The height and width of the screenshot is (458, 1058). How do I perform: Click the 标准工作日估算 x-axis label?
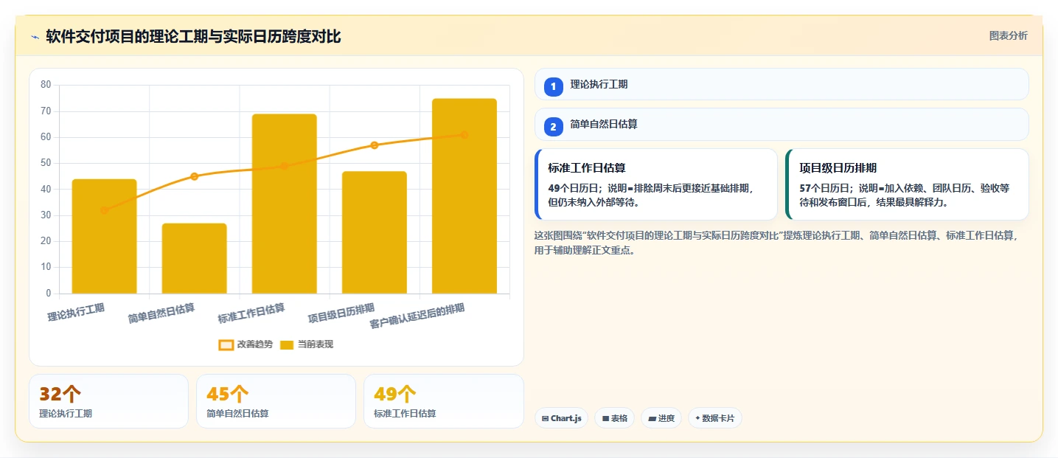pos(251,313)
